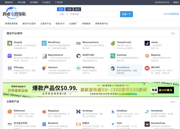The width and height of the screenshot is (180, 129).
Task: Click the 2024年03月15日 date text
Action: [x=162, y=2]
